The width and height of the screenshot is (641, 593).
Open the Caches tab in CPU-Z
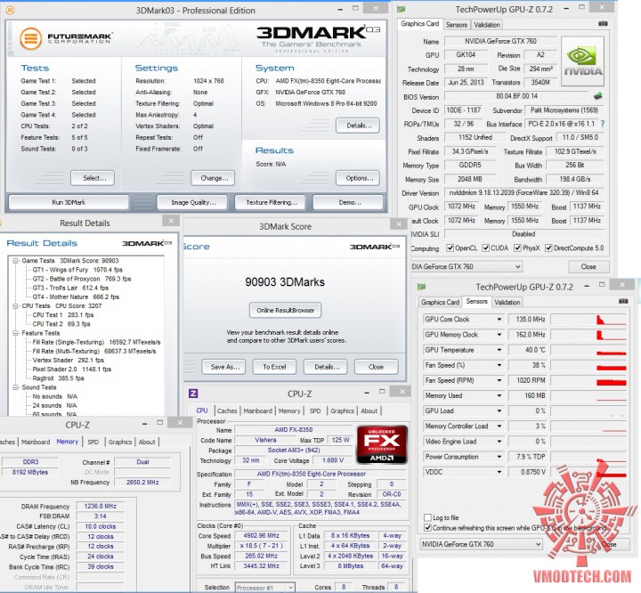[x=227, y=410]
